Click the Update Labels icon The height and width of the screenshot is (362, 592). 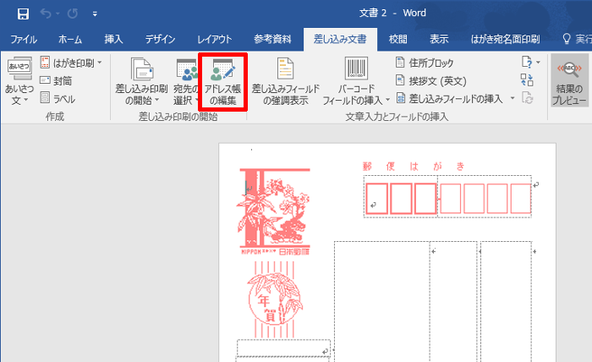(527, 98)
